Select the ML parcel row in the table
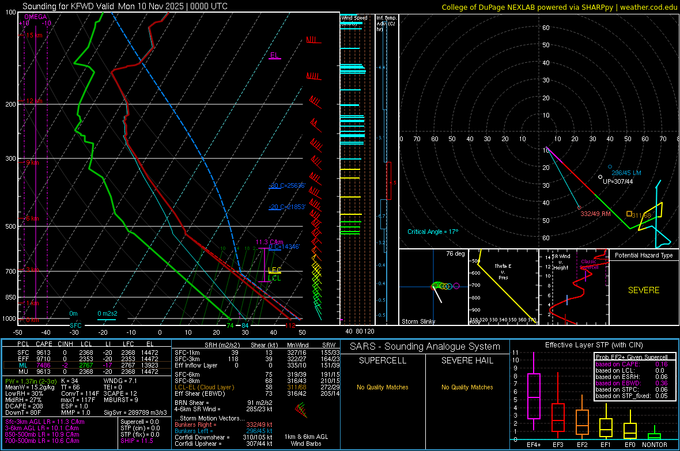 point(86,365)
